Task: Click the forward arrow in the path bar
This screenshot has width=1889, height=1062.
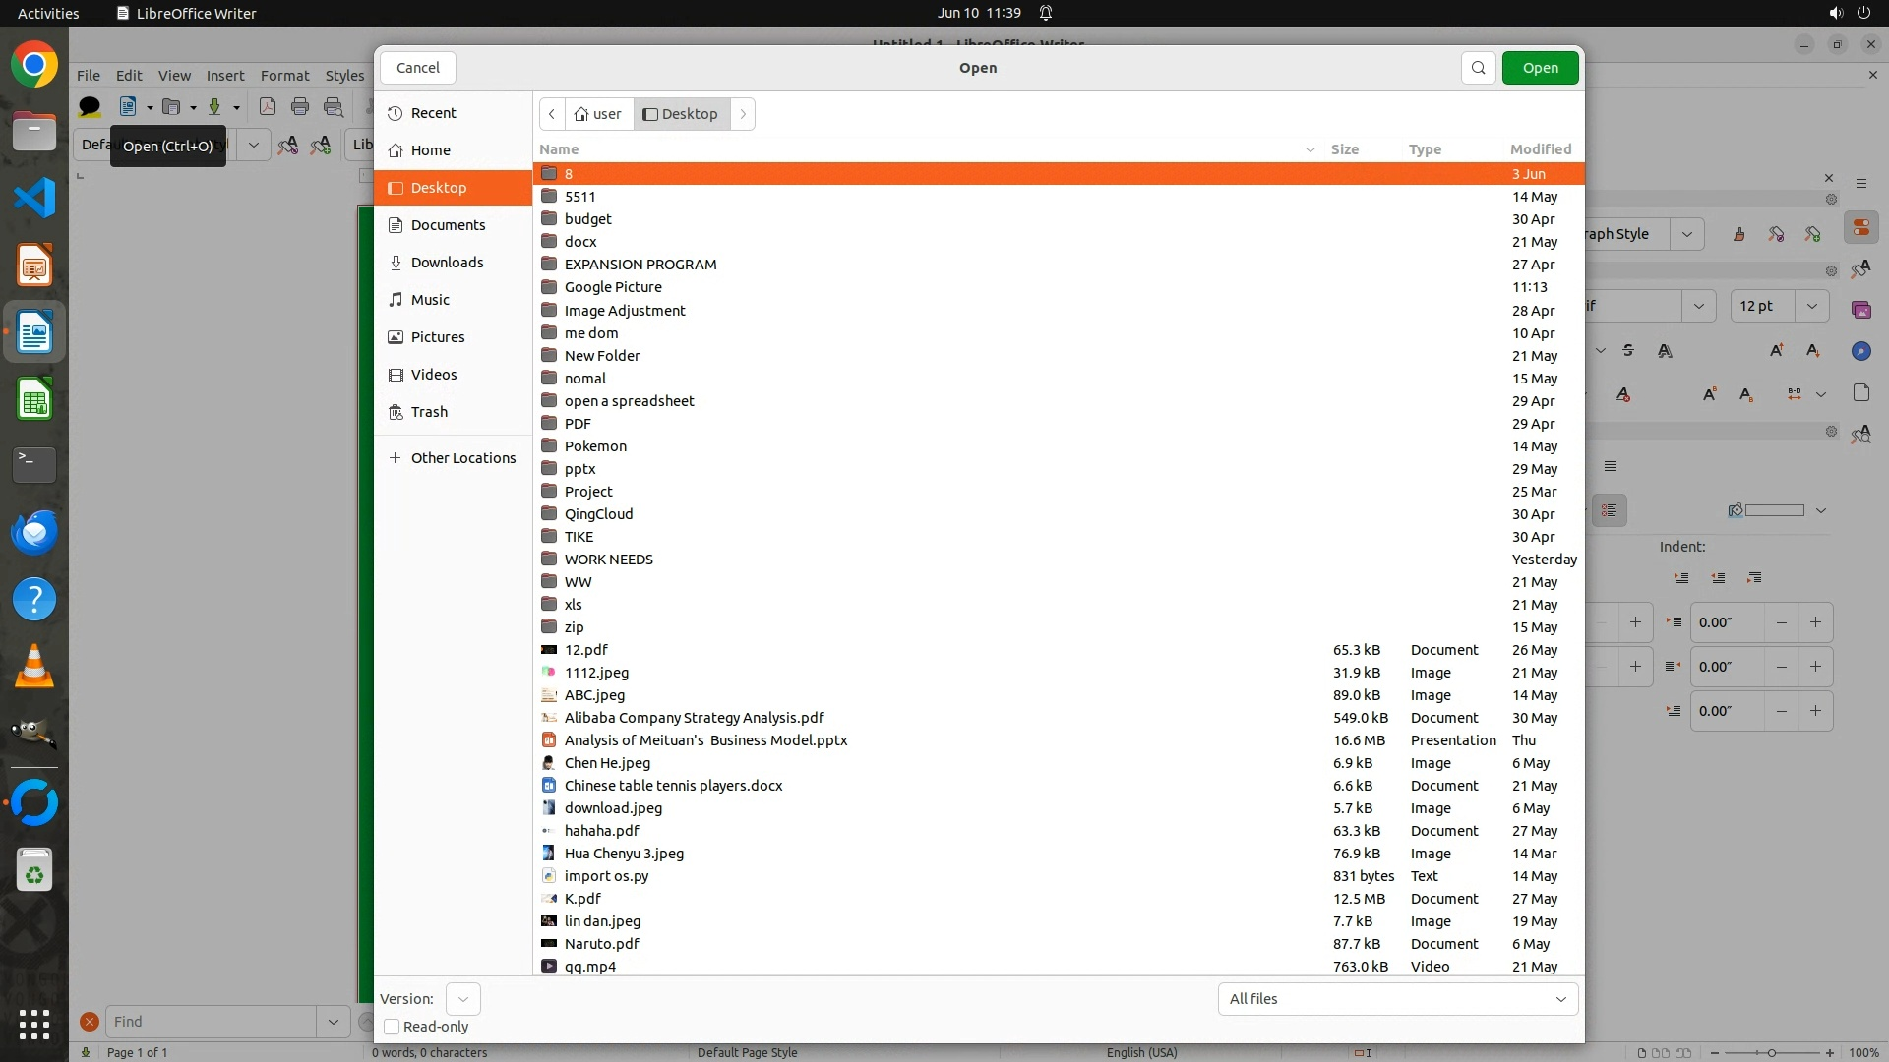Action: click(743, 114)
